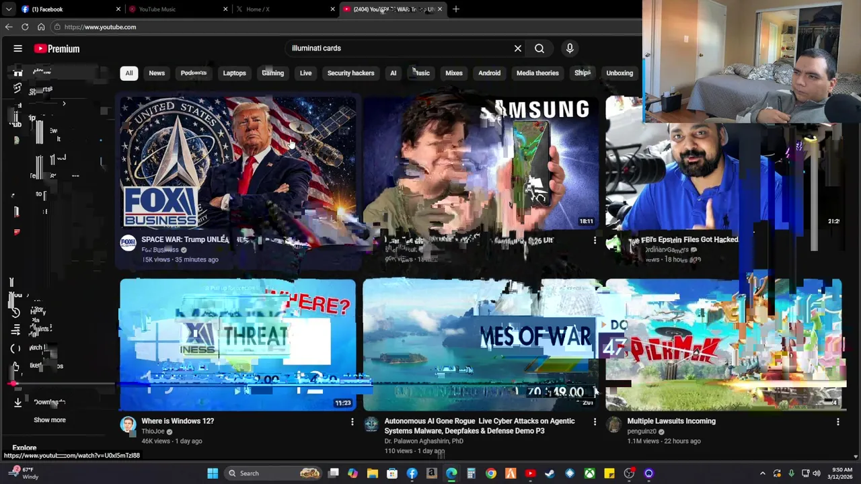The image size is (861, 484).
Task: Click the browser home icon
Action: coord(41,27)
